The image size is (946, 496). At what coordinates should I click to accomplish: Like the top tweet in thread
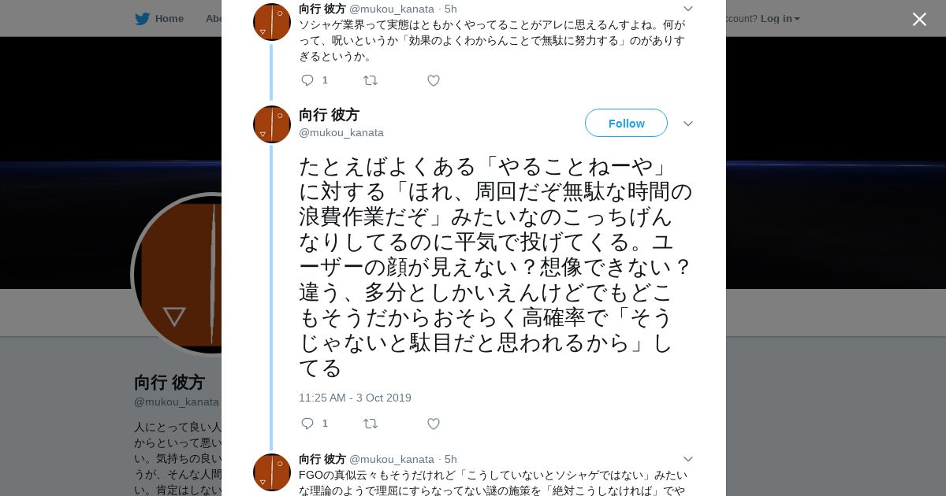(x=434, y=80)
